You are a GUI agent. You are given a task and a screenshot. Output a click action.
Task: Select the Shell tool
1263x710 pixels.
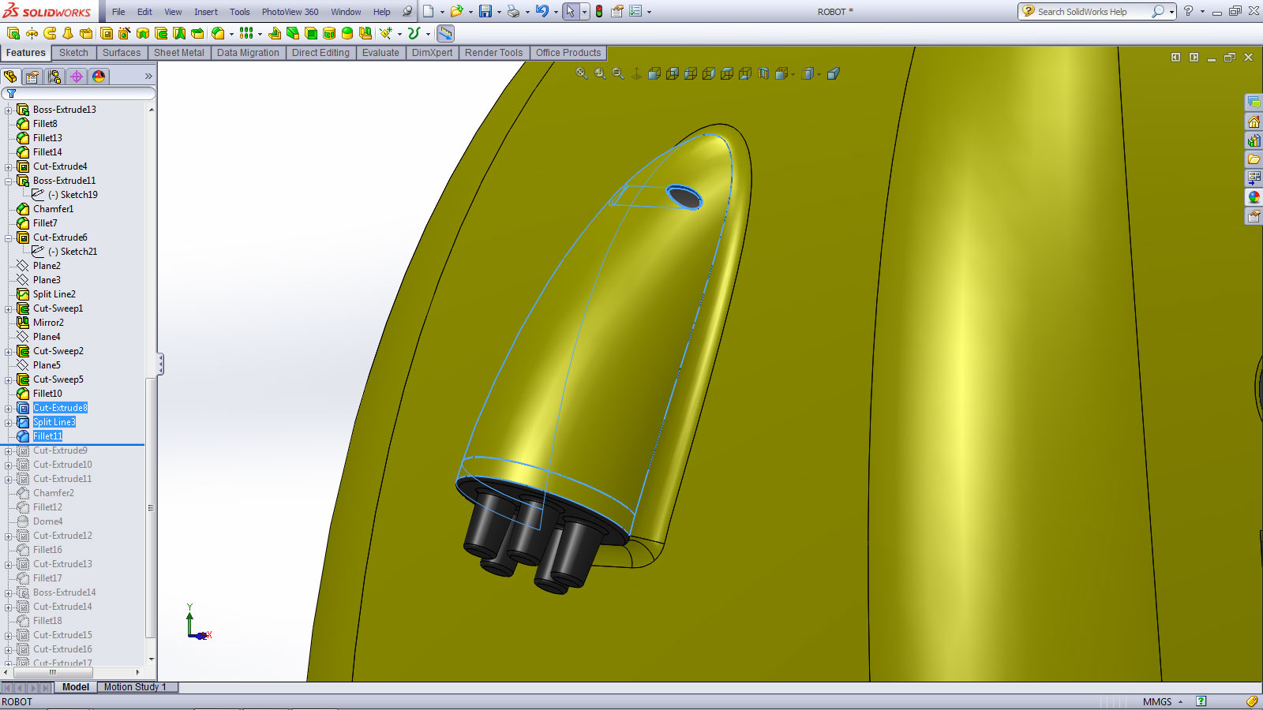(x=311, y=33)
